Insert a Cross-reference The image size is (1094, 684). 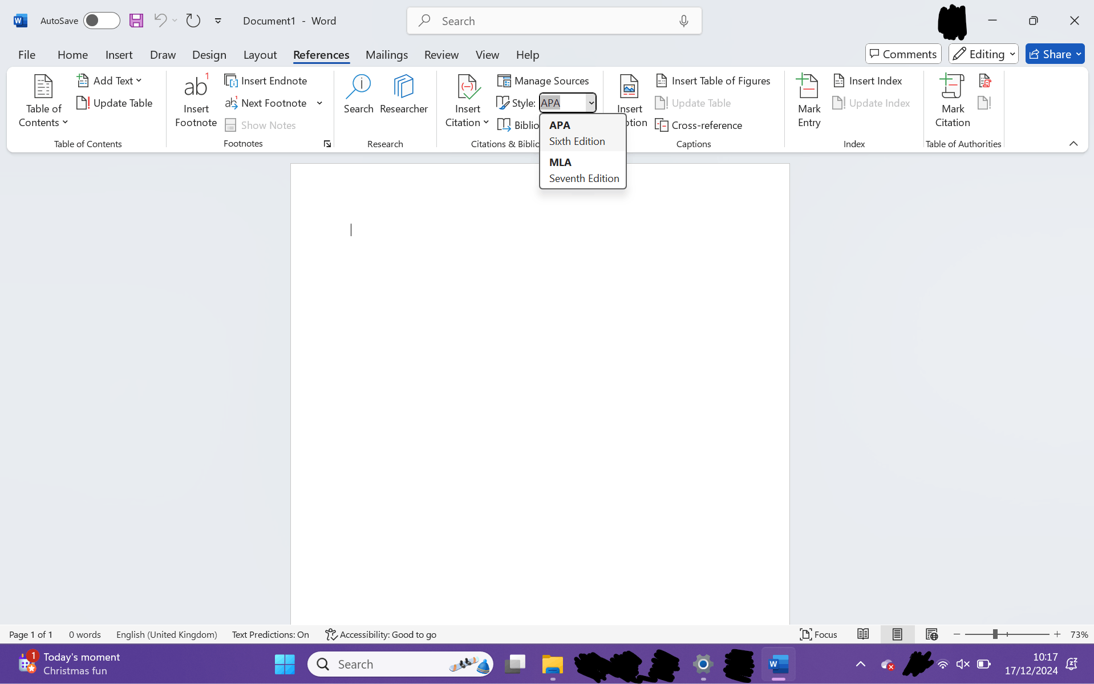pos(699,125)
